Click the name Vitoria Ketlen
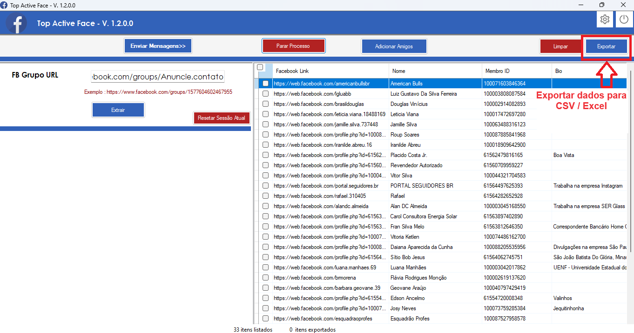 pos(405,237)
